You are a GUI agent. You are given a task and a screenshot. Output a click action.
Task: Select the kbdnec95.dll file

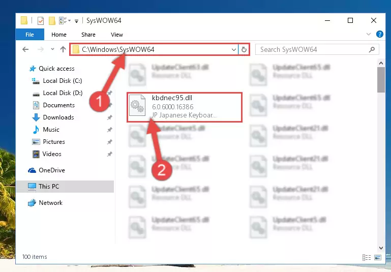pos(185,107)
